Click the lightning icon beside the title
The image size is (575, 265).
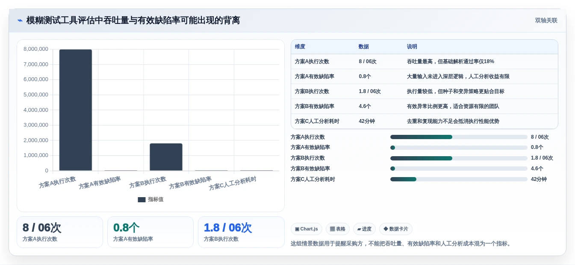(20, 20)
